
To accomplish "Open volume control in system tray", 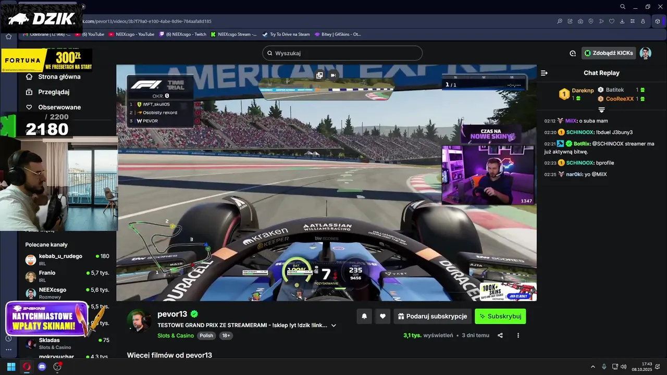I will 625,367.
